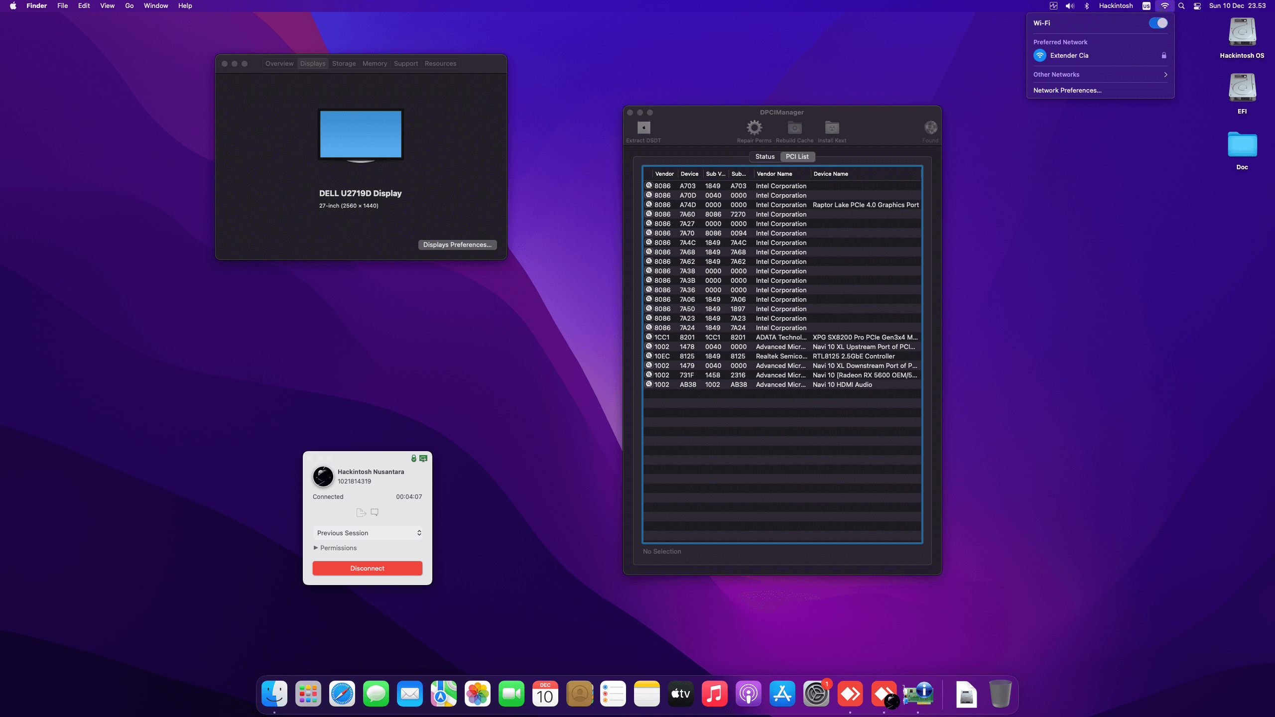1275x717 pixels.
Task: Open Control Center in the menu bar
Action: tap(1197, 6)
